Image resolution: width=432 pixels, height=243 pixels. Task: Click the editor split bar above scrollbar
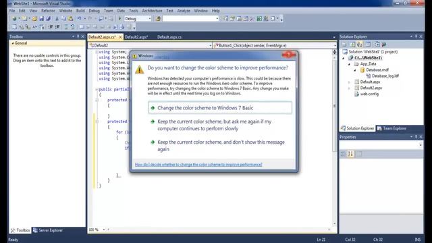tap(335, 52)
